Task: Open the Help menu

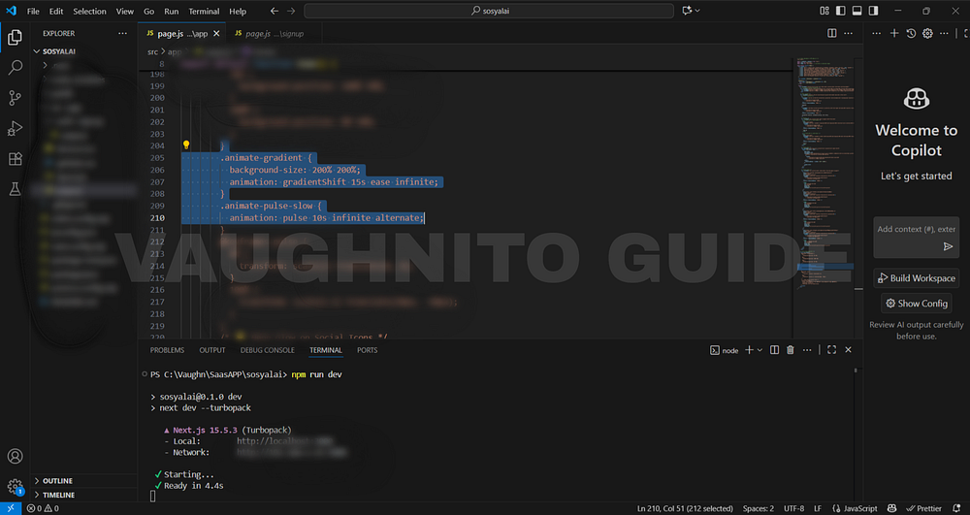Action: pyautogui.click(x=238, y=11)
